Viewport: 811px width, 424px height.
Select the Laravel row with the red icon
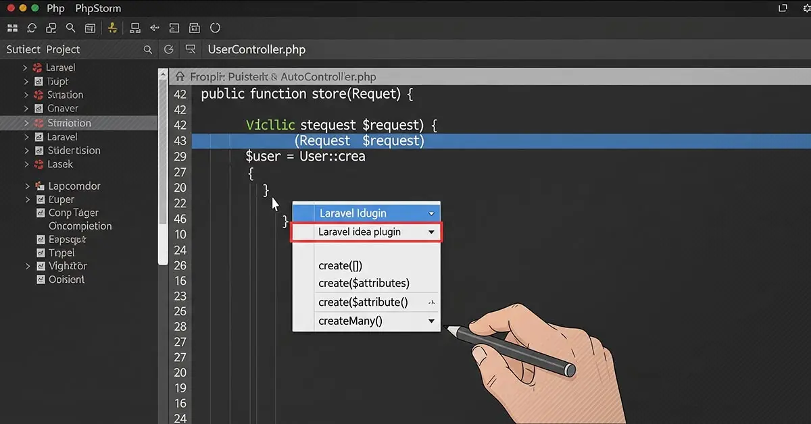click(x=78, y=68)
